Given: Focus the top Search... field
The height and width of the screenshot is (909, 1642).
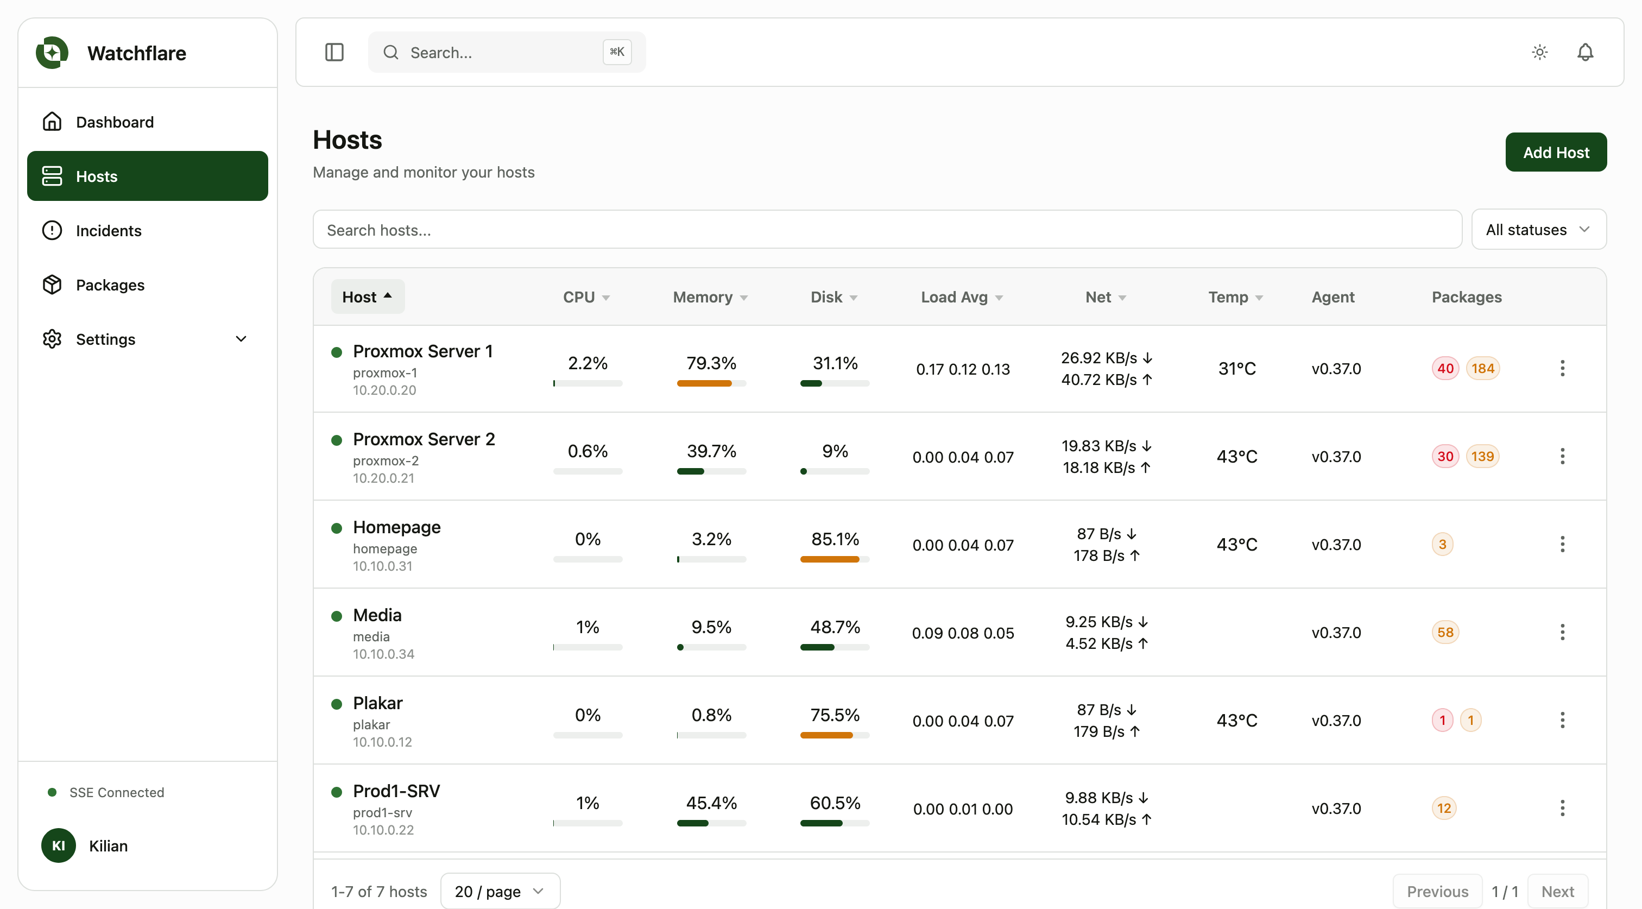Looking at the screenshot, I should (x=507, y=52).
